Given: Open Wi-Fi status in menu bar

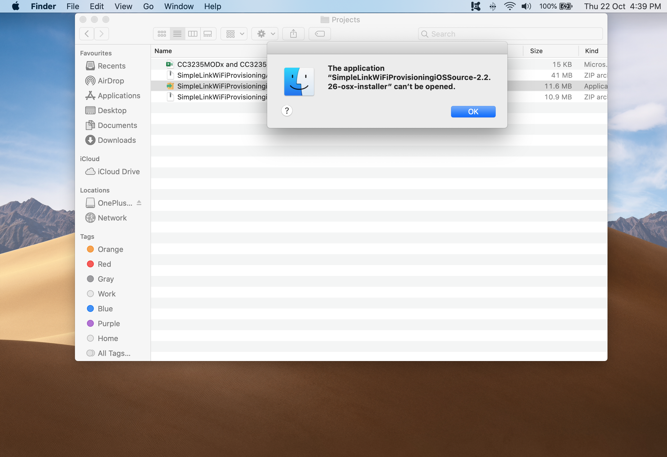Looking at the screenshot, I should (509, 6).
